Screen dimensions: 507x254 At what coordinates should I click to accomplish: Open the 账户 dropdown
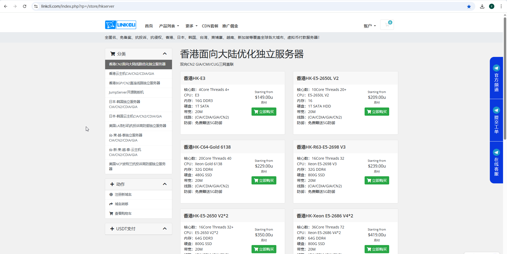click(370, 26)
